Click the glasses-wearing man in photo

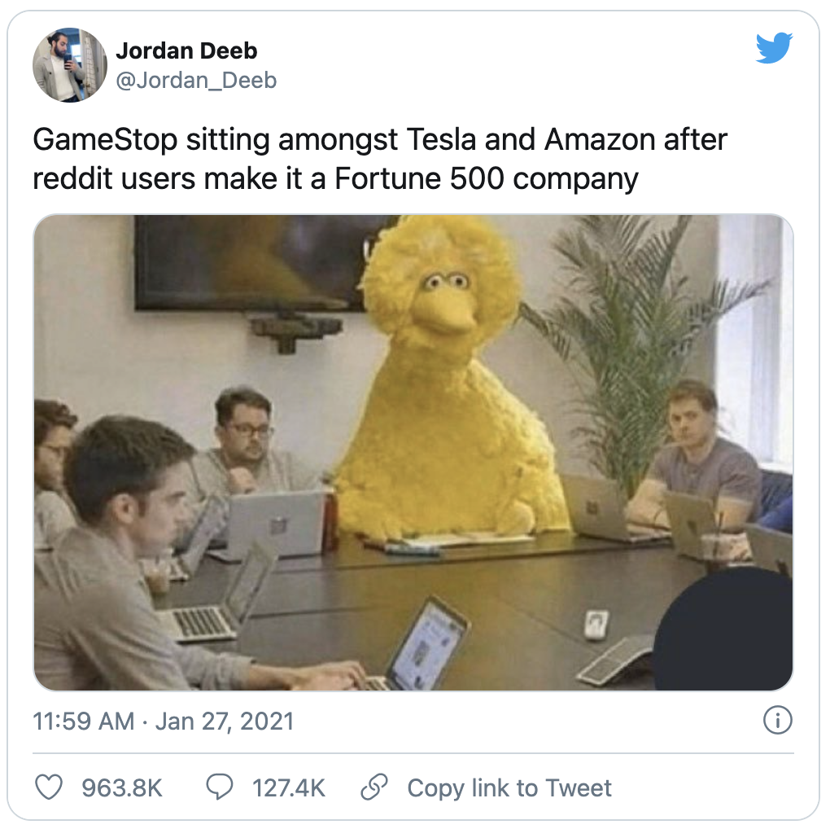tap(245, 440)
